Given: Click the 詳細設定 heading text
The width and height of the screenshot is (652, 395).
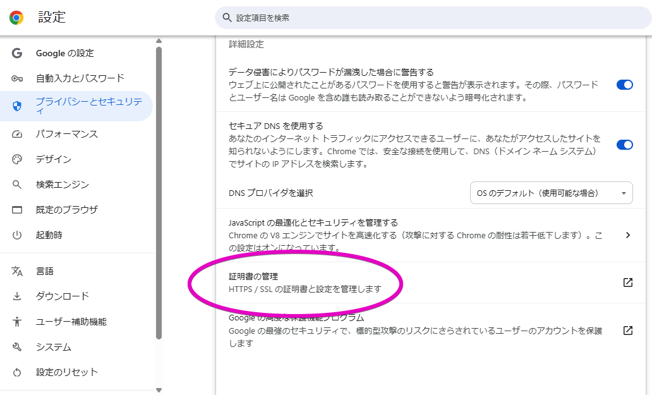Looking at the screenshot, I should tap(246, 44).
